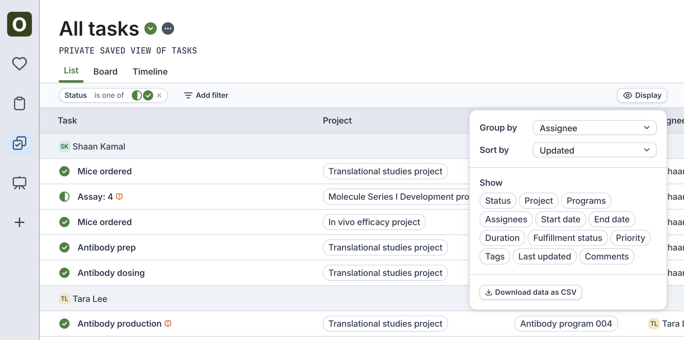
Task: Click comment alert icon beside Assay: 4
Action: 119,197
